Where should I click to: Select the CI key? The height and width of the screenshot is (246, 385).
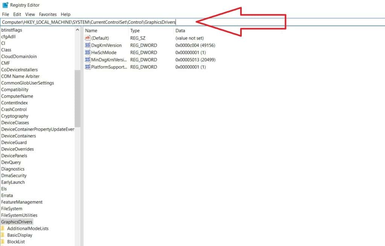3,43
